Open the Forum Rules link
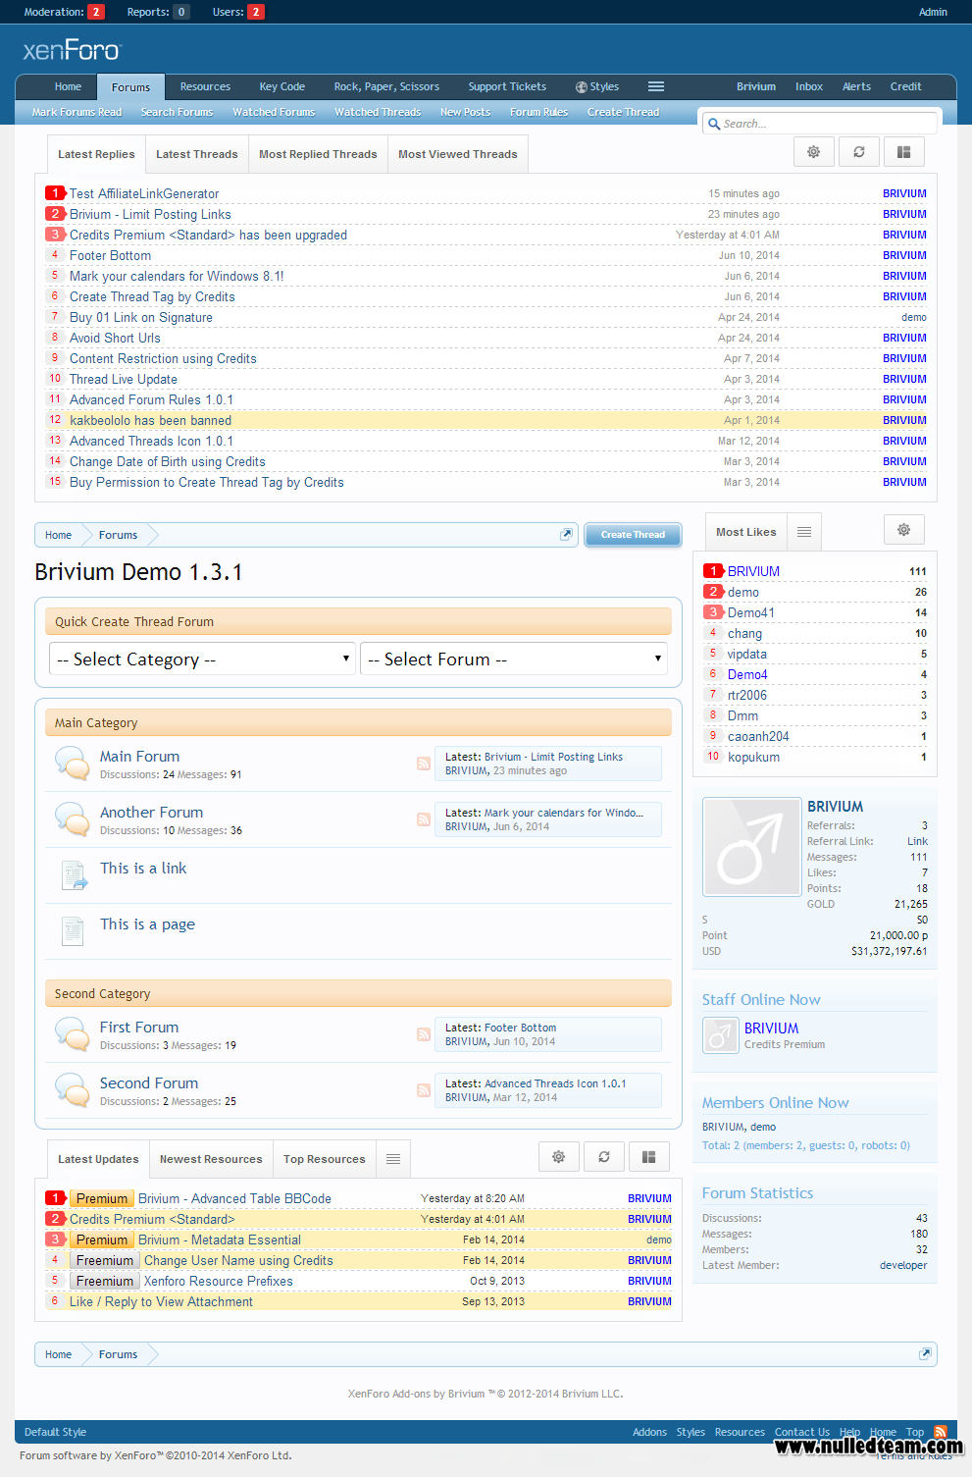 [538, 112]
